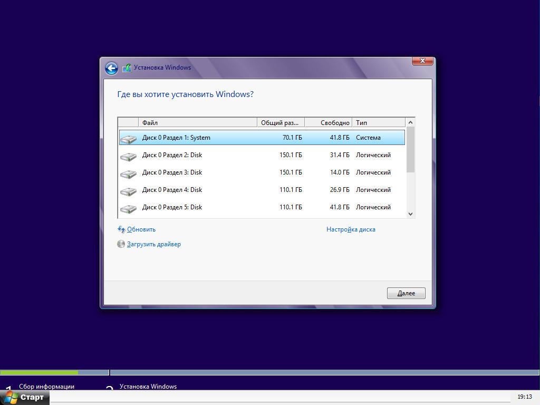Open the Старт menu on taskbar
Viewport: 540px width, 405px height.
click(25, 397)
